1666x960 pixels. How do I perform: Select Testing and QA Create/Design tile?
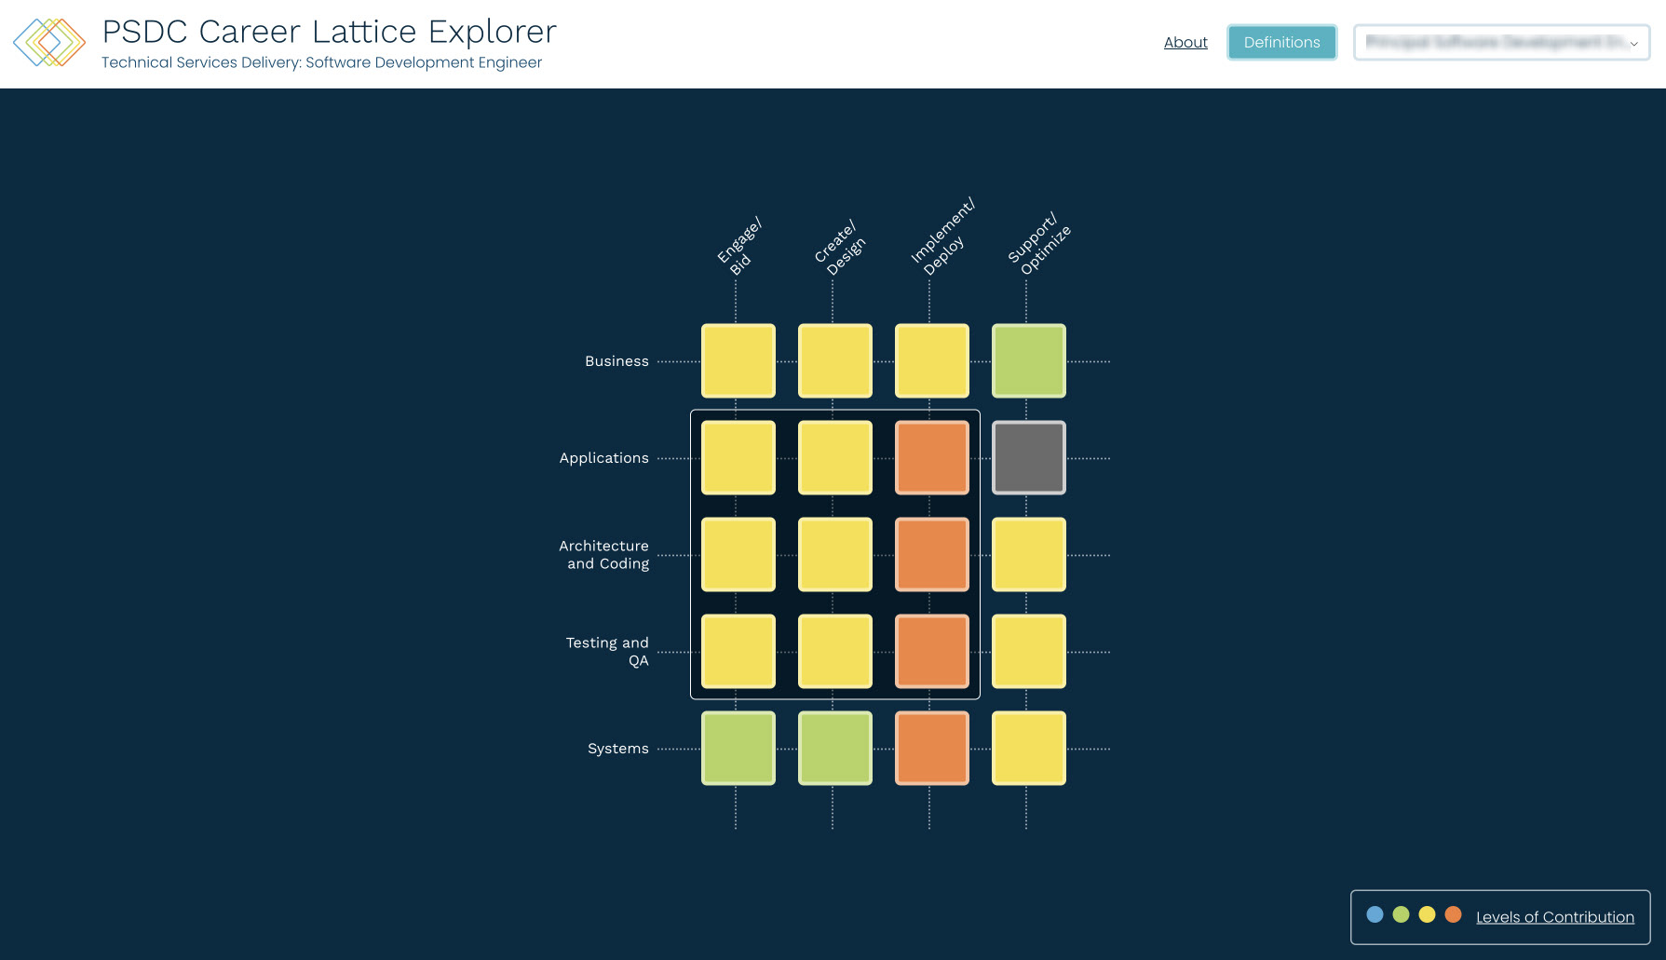[835, 652]
